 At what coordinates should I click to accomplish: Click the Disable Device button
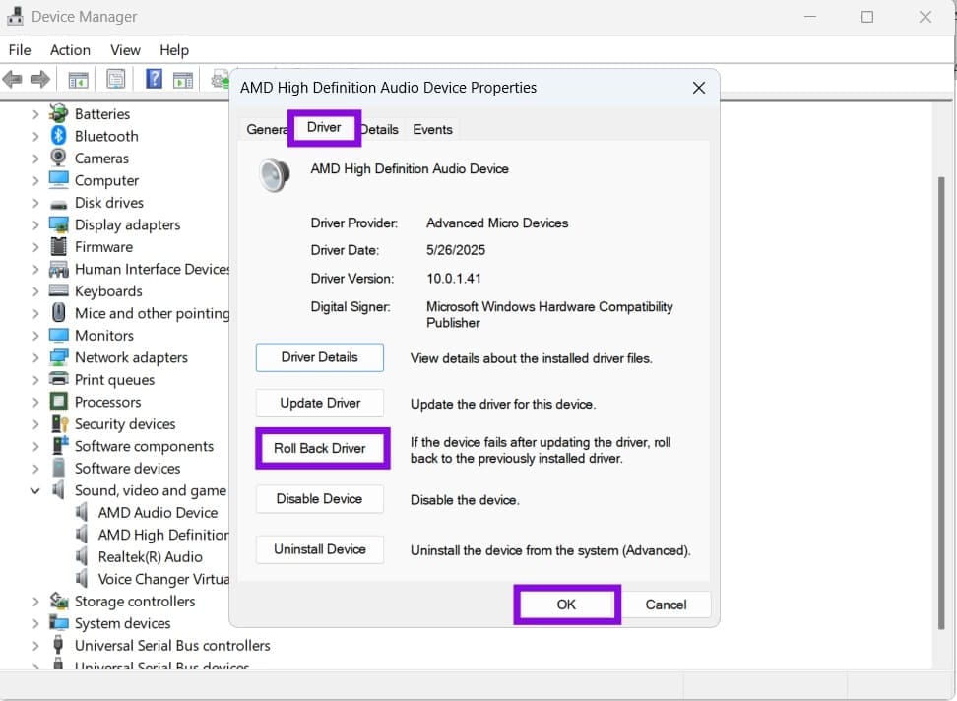[320, 498]
